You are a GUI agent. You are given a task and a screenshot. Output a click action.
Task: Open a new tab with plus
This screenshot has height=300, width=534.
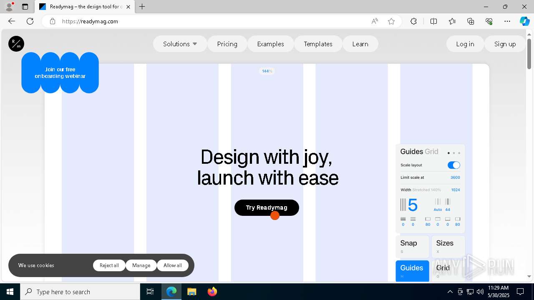[142, 7]
